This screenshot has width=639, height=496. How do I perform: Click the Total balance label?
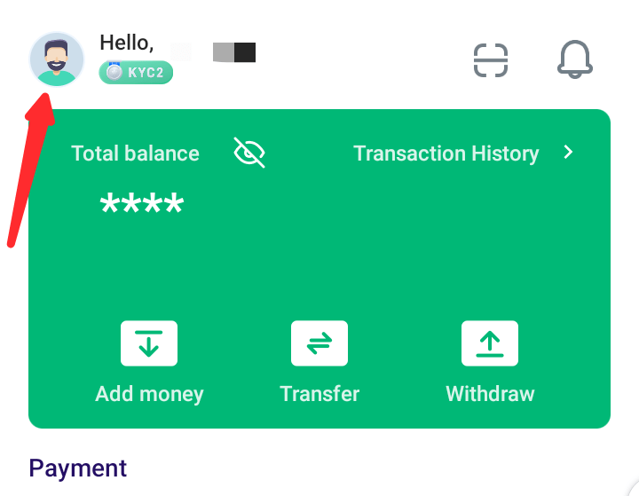tap(135, 154)
